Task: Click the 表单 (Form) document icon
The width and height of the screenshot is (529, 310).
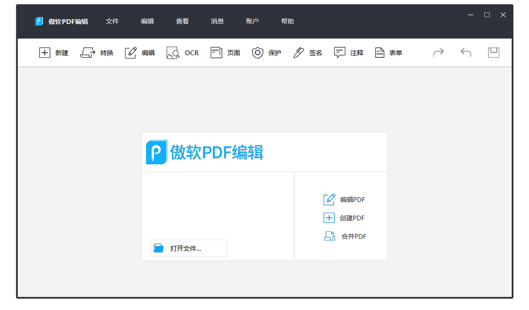Action: point(380,52)
